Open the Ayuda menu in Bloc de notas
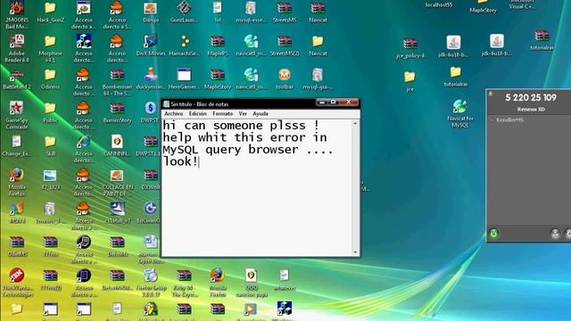 click(x=261, y=113)
